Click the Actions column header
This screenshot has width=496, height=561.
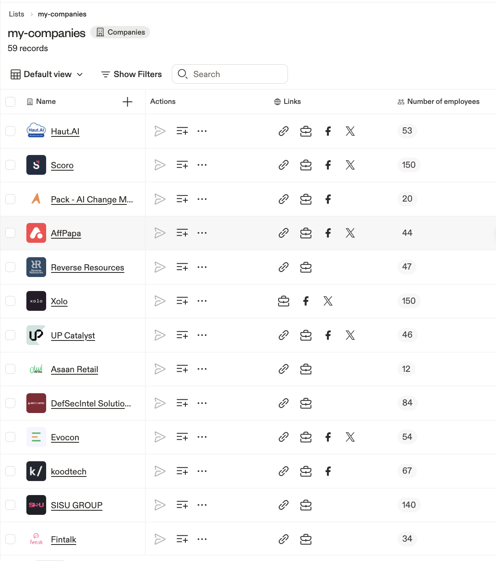click(163, 101)
